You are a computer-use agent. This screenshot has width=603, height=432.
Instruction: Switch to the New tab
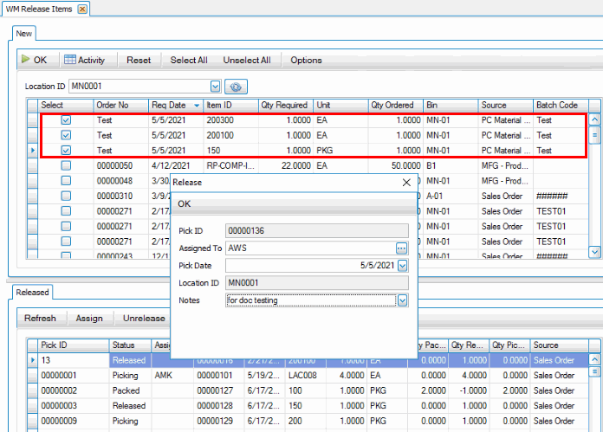click(24, 32)
